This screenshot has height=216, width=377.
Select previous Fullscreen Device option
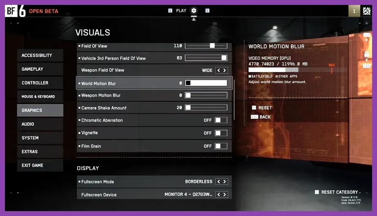tap(219, 194)
